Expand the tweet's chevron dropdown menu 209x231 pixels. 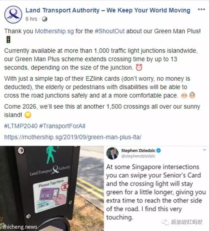click(x=204, y=150)
